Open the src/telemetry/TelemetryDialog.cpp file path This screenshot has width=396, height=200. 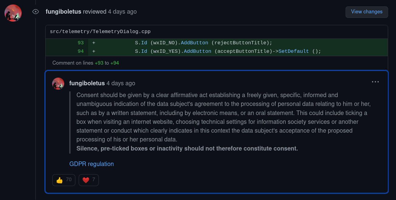coord(100,32)
